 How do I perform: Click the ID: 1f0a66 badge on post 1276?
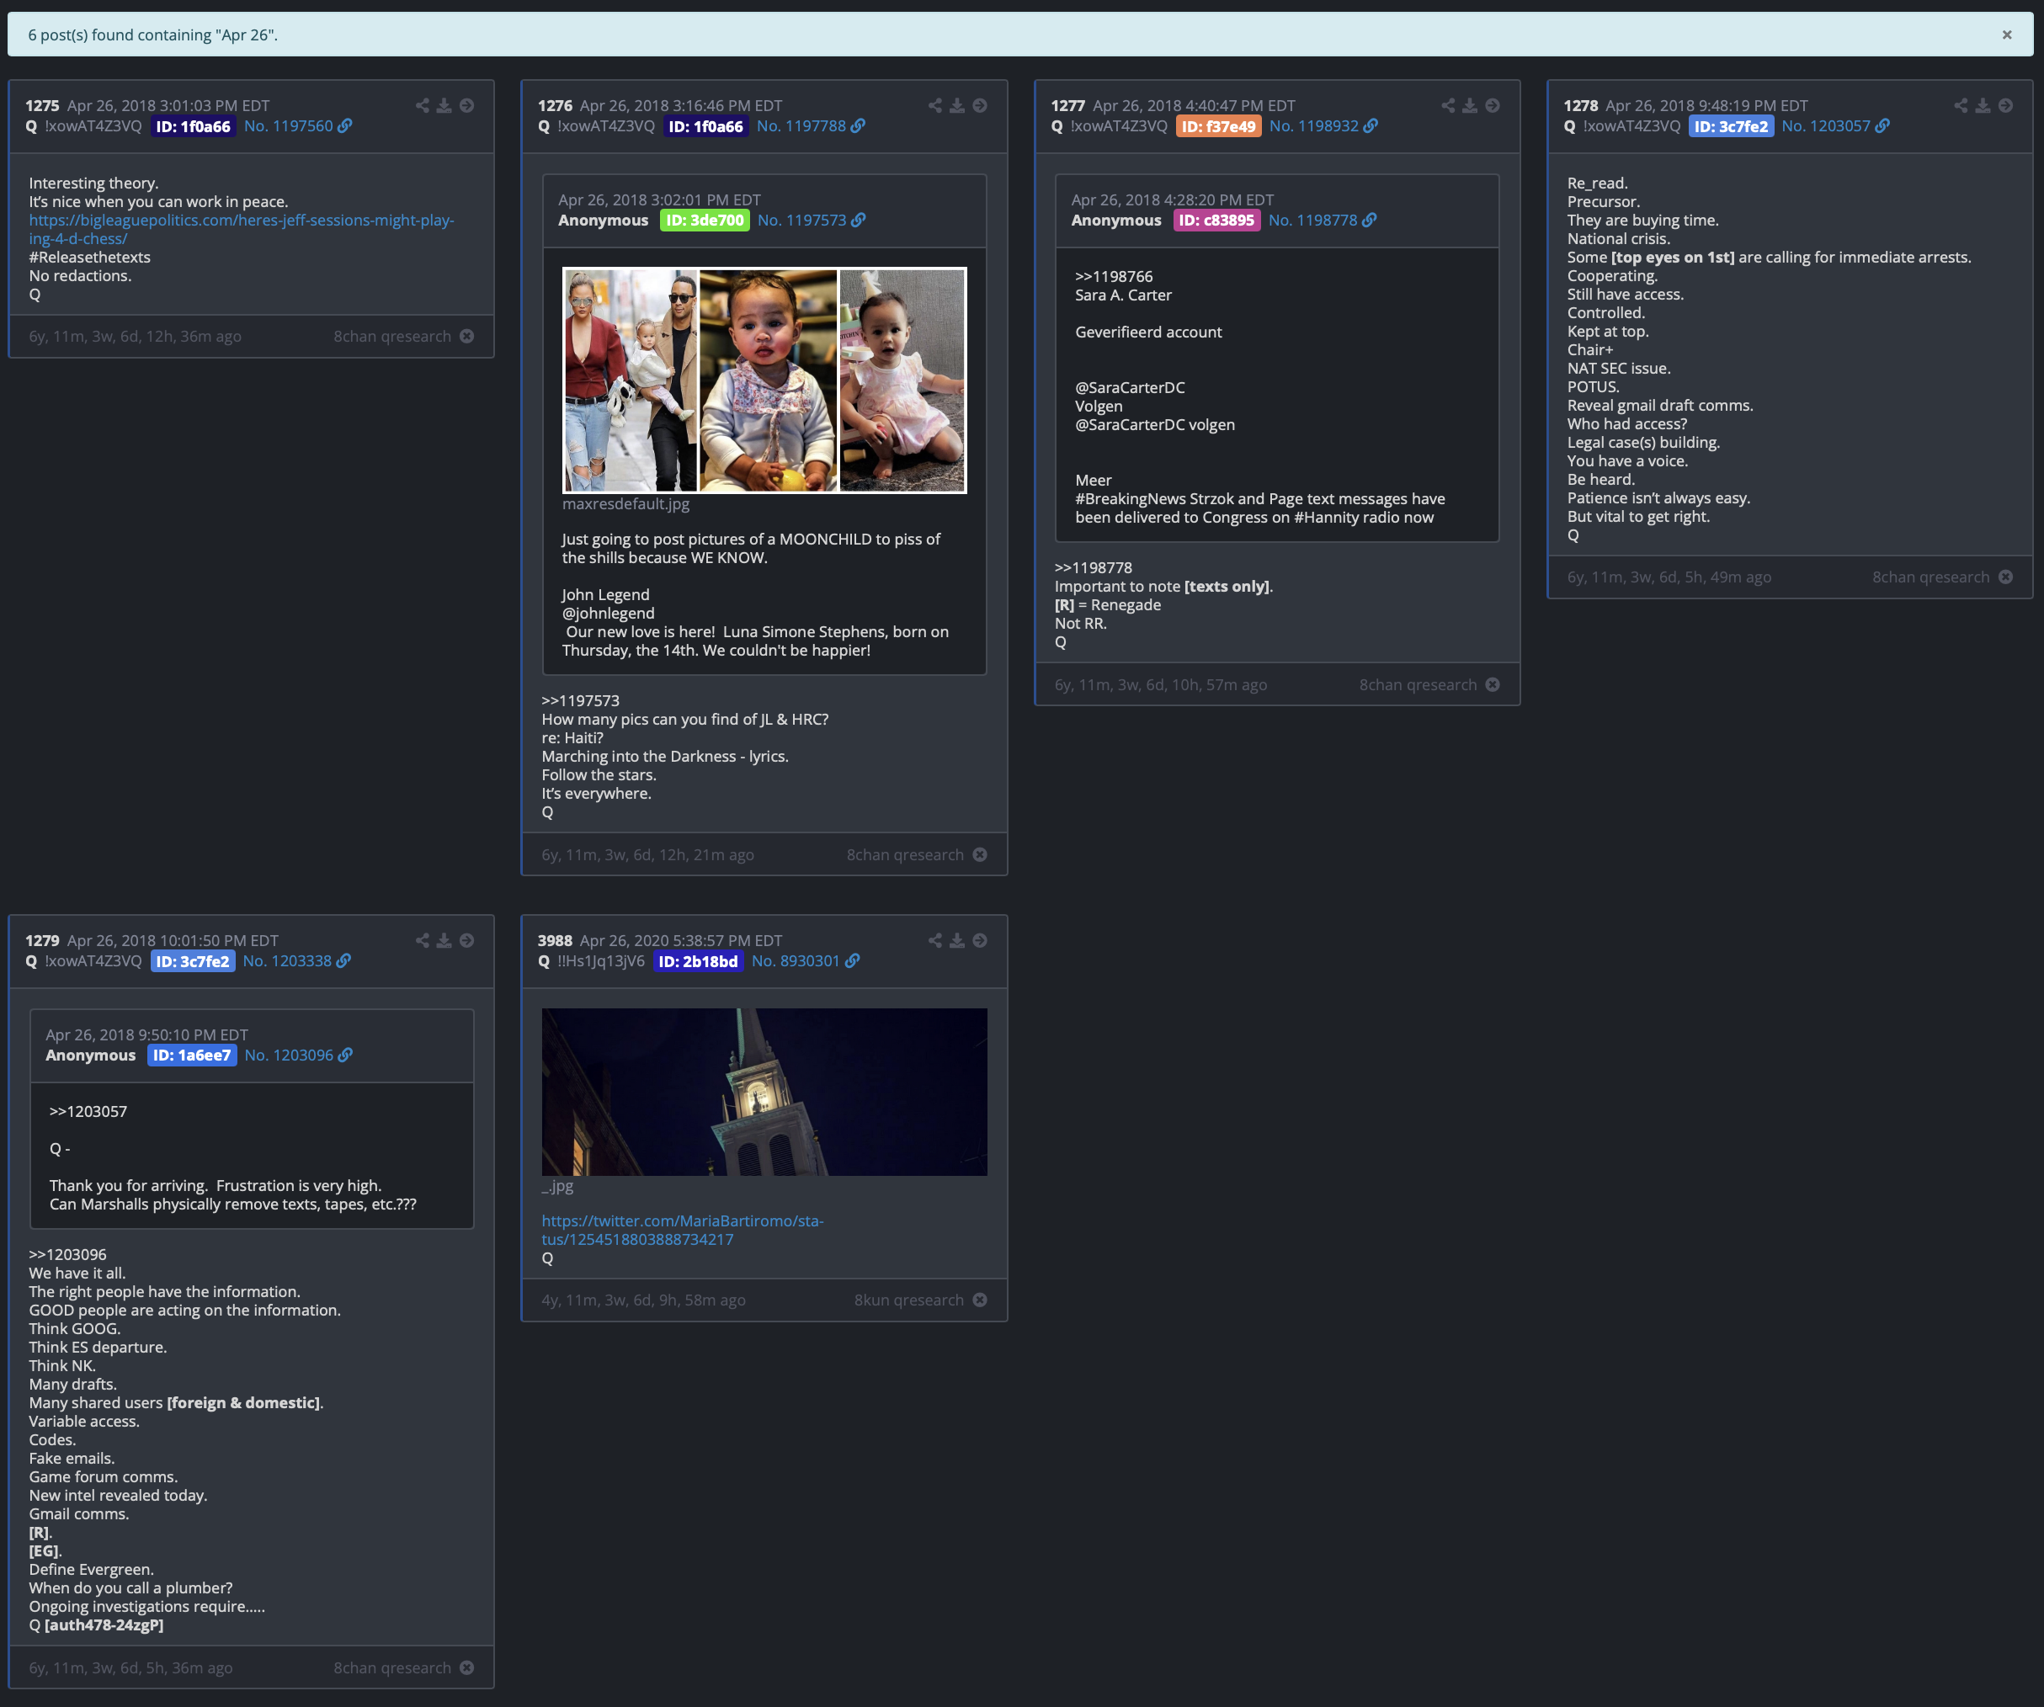[x=705, y=126]
